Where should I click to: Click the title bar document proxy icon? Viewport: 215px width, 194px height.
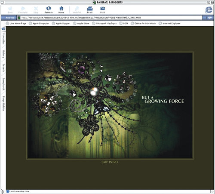pos(94,2)
